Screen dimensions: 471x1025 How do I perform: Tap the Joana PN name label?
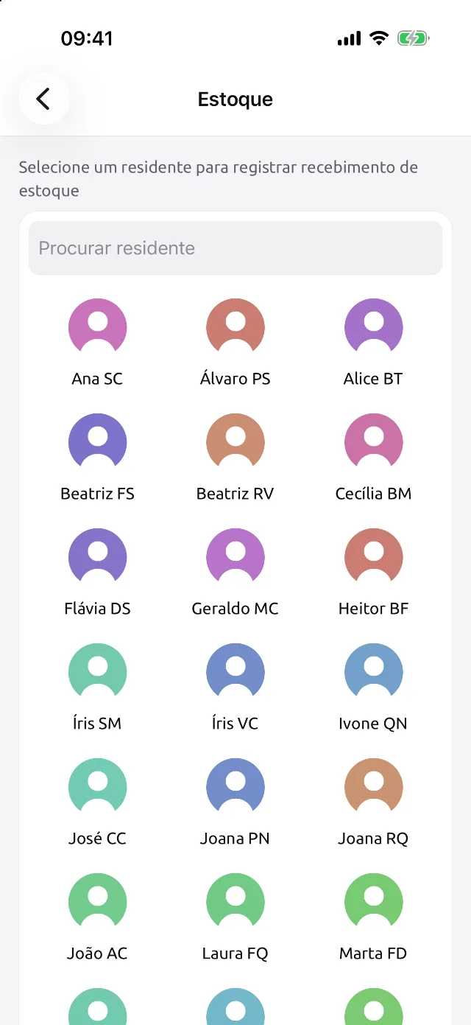tap(235, 839)
